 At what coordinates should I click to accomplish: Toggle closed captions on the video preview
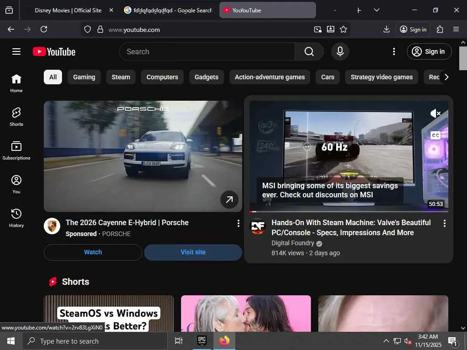[x=435, y=135]
